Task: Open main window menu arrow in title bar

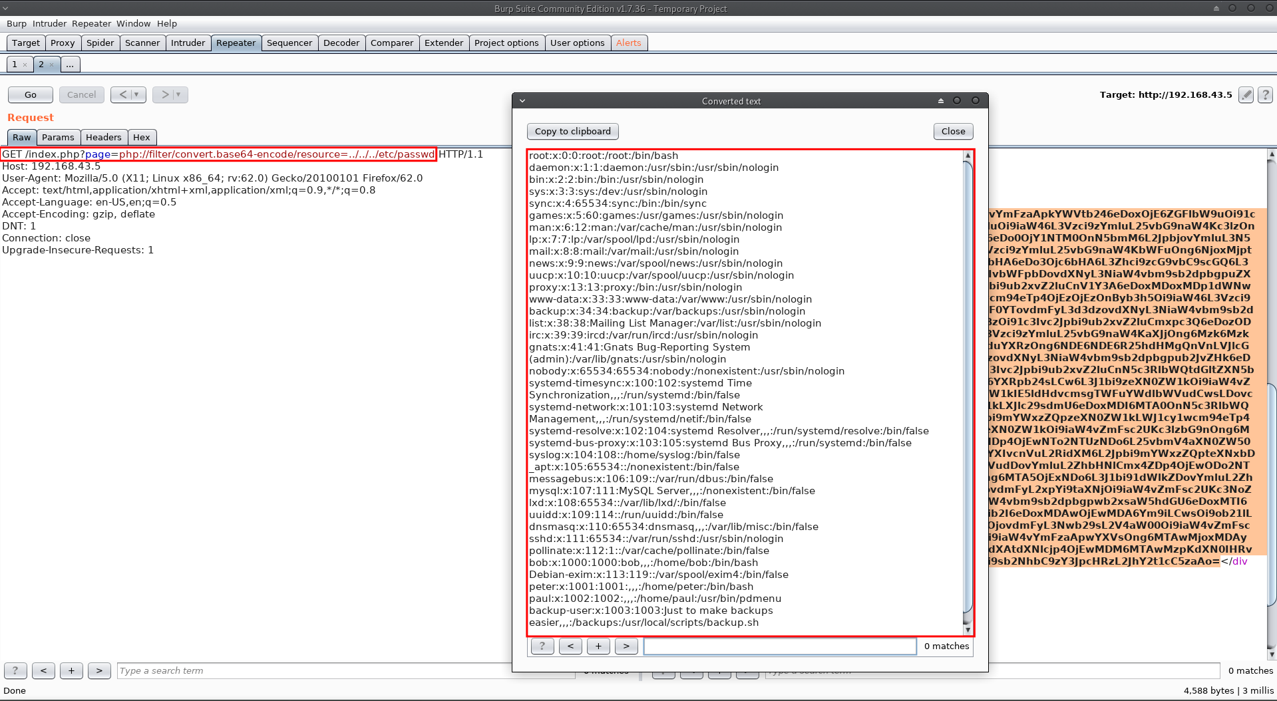Action: click(x=5, y=8)
